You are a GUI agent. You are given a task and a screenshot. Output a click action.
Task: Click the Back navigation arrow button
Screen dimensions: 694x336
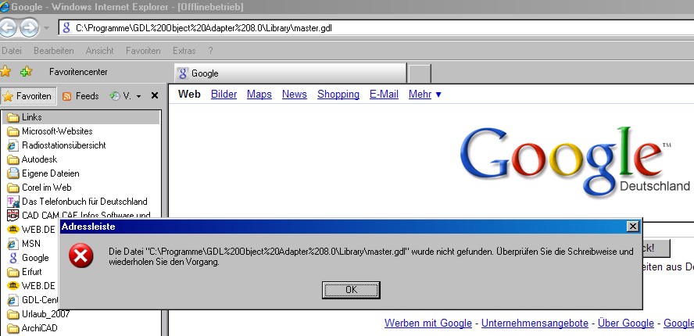point(7,28)
